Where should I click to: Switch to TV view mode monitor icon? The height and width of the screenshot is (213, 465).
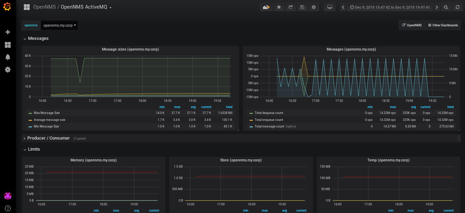click(329, 7)
